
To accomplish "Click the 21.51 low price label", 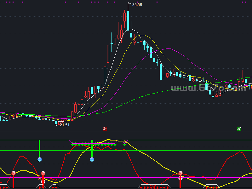I will pos(65,125).
